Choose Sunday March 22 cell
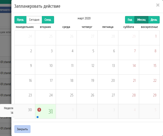Image resolution: width=163 pixels, height=136 pixels. pos(149,82)
